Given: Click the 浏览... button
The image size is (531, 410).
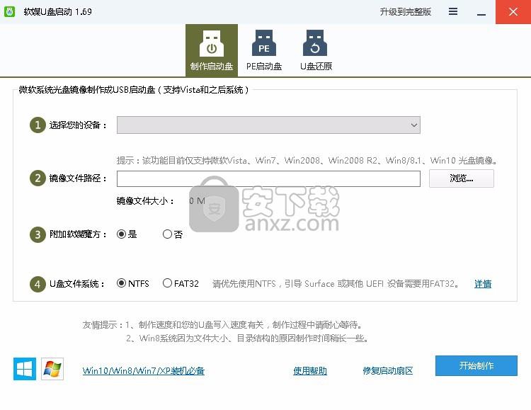Looking at the screenshot, I should [x=461, y=178].
